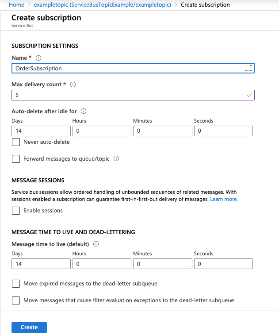
Task: Click the Forward messages info icon
Action: click(116, 158)
